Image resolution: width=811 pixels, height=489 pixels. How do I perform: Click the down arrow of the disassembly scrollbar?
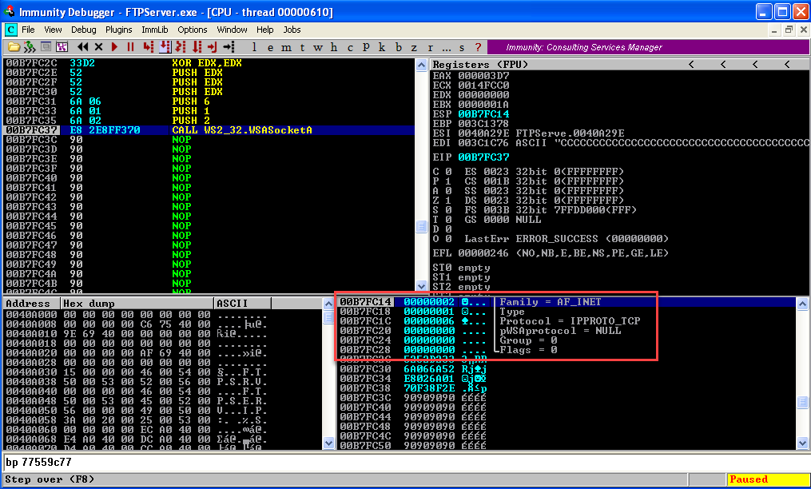422,285
